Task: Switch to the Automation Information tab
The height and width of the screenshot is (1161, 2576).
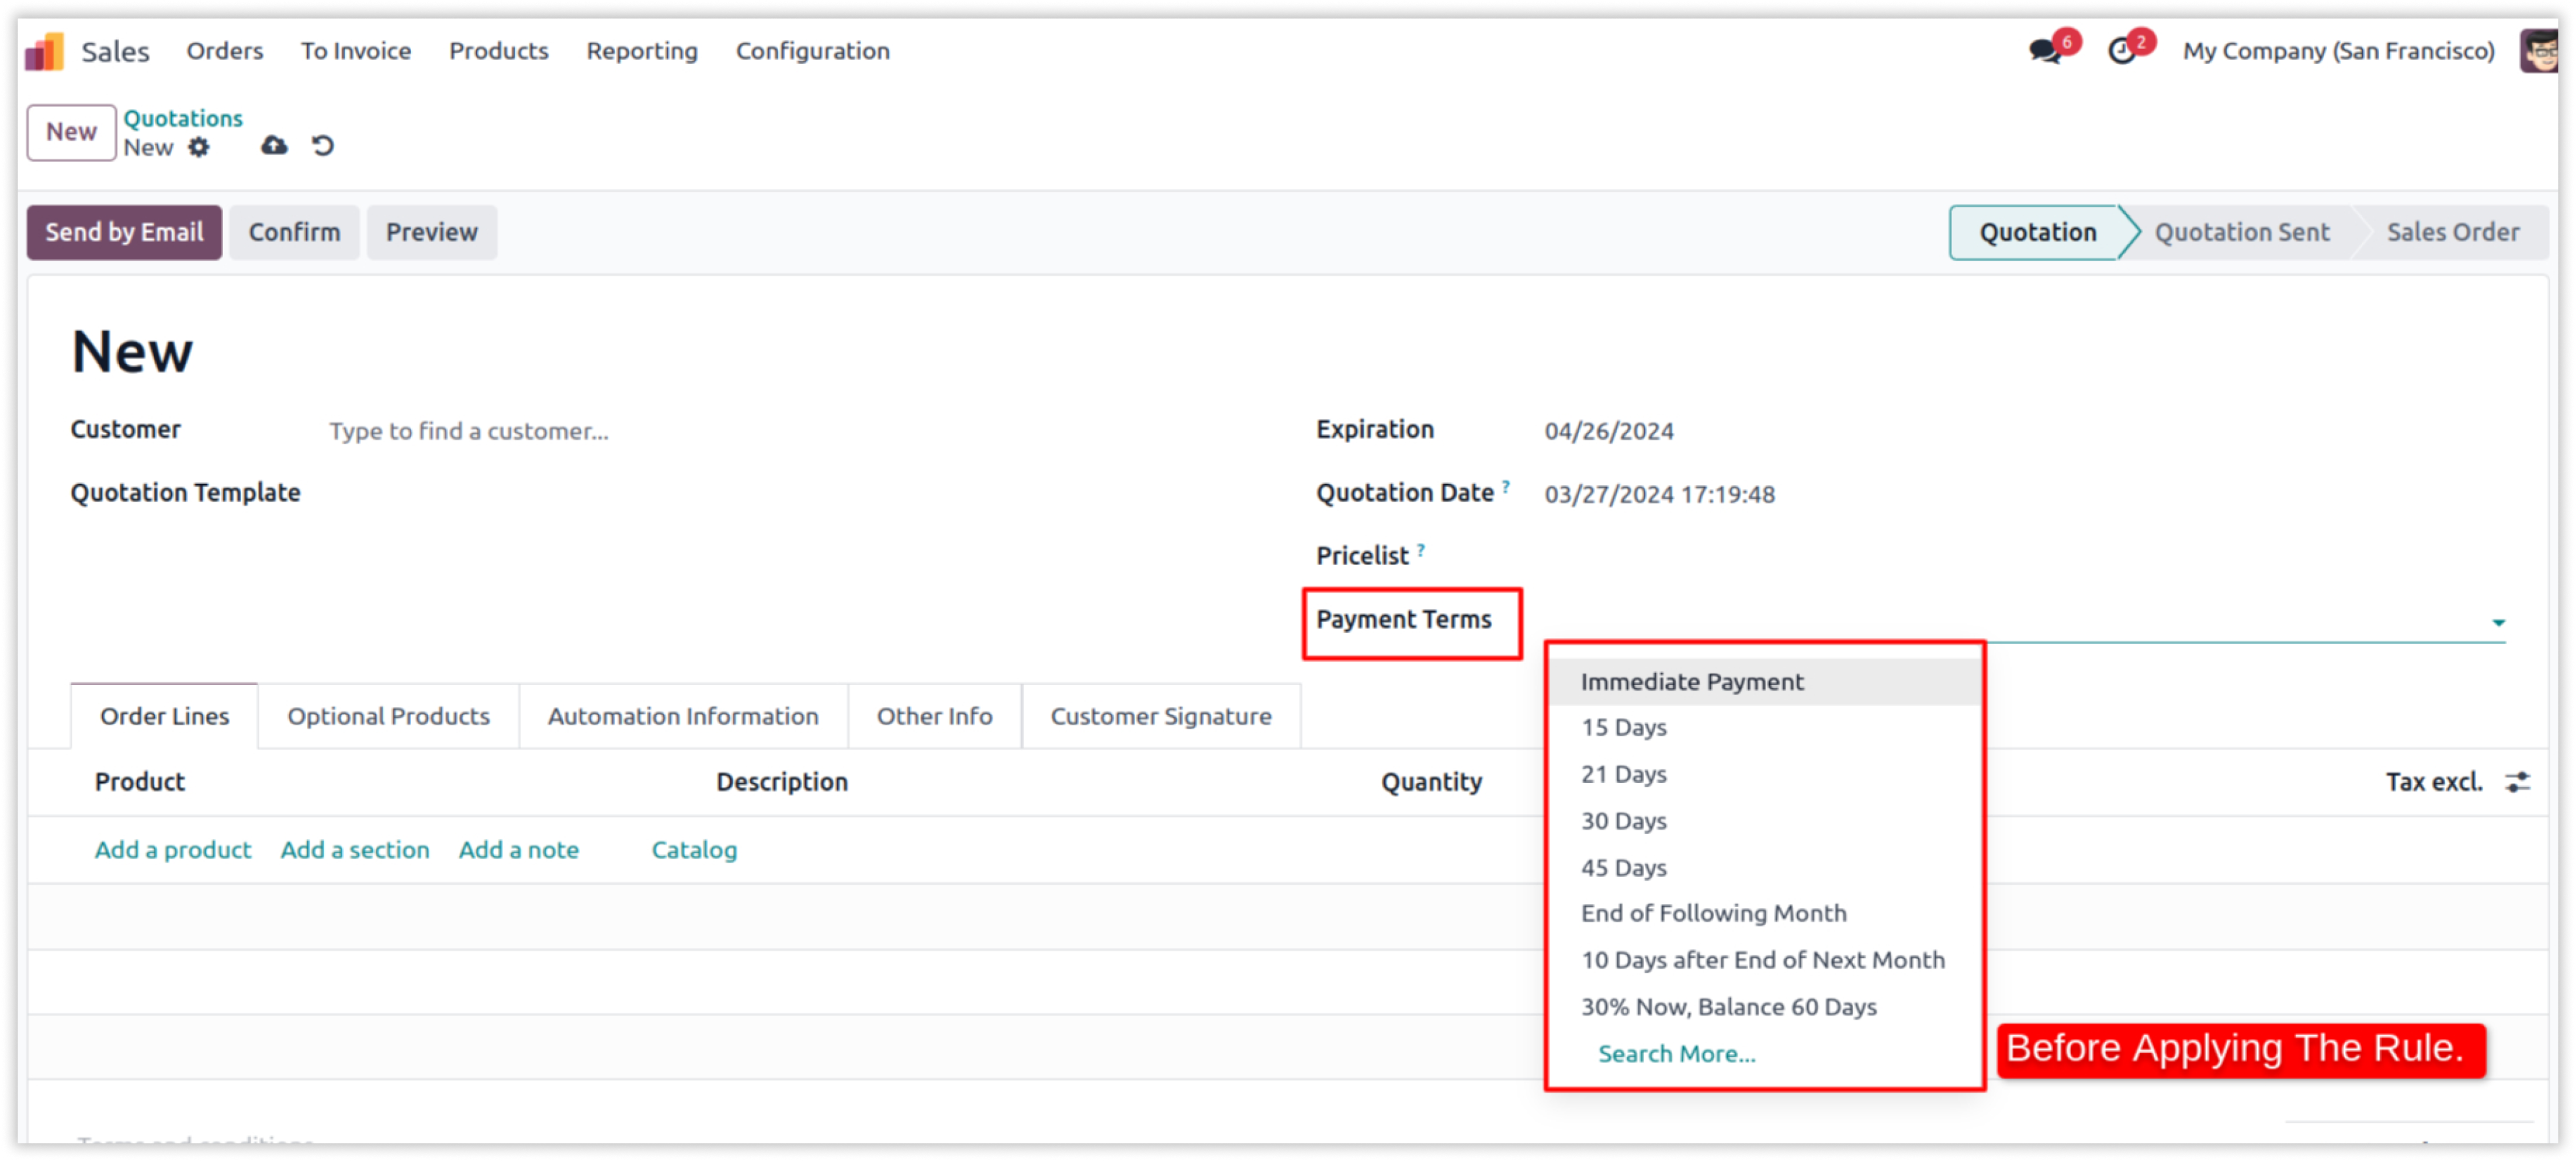Action: [683, 716]
